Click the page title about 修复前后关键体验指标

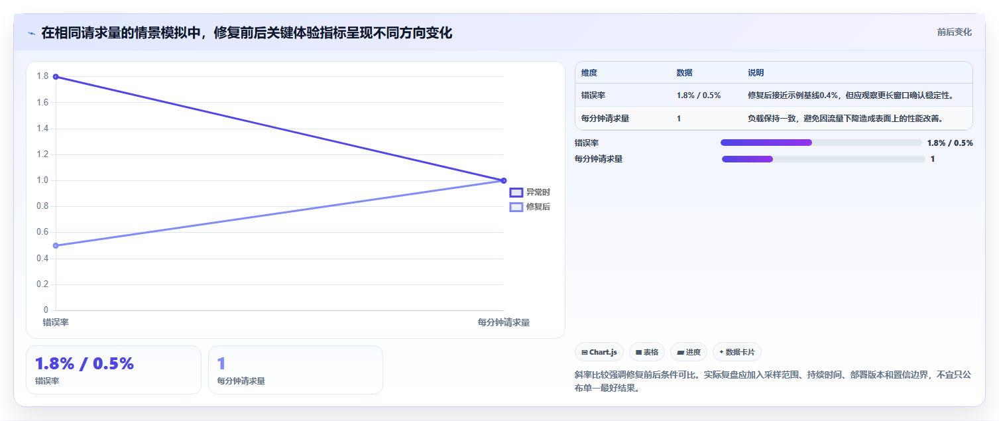247,32
